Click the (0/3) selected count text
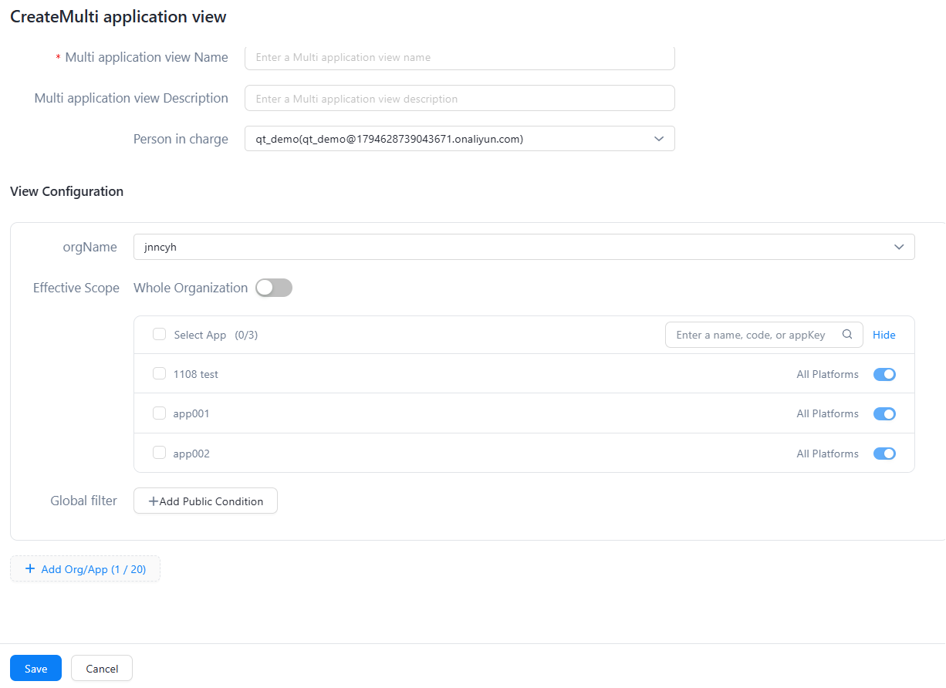Image resolution: width=946 pixels, height=688 pixels. click(246, 335)
